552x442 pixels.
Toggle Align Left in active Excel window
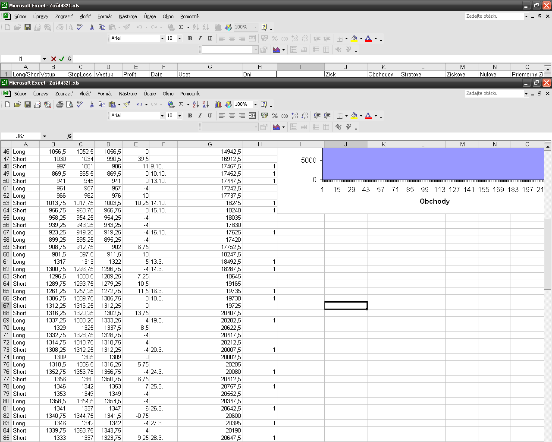(222, 116)
